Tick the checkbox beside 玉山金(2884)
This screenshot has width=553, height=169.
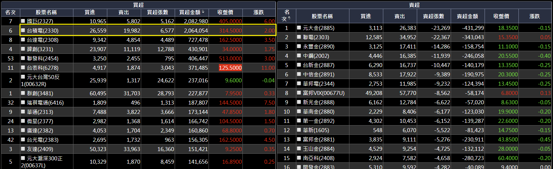pos(299,148)
